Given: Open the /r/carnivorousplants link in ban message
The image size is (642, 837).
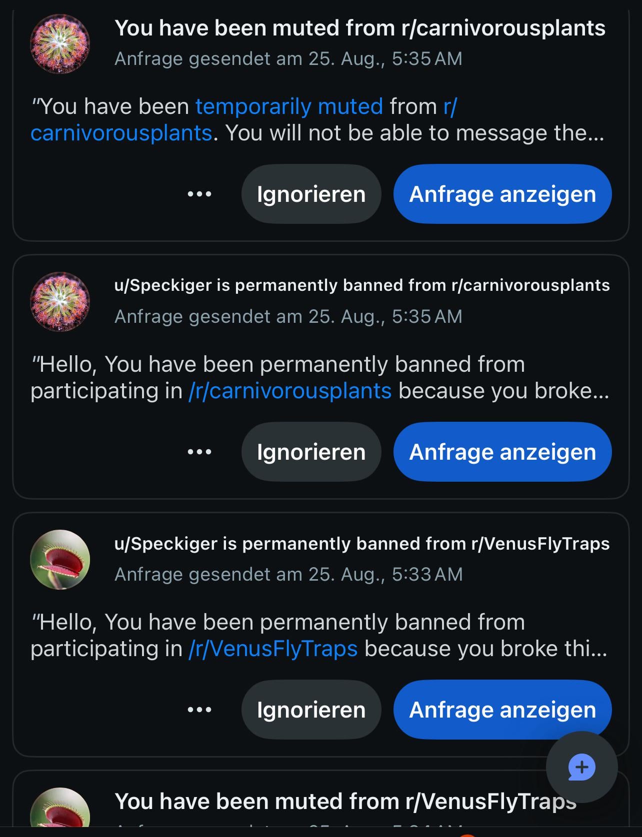Looking at the screenshot, I should (290, 391).
